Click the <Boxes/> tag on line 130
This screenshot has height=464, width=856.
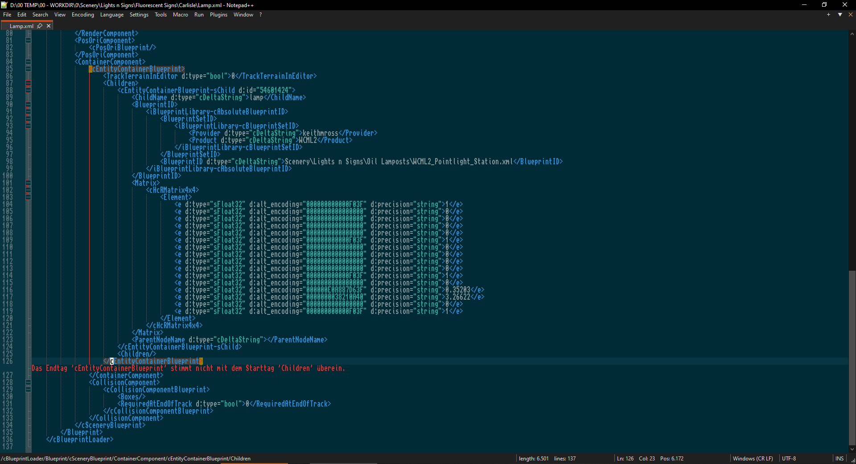pos(132,397)
